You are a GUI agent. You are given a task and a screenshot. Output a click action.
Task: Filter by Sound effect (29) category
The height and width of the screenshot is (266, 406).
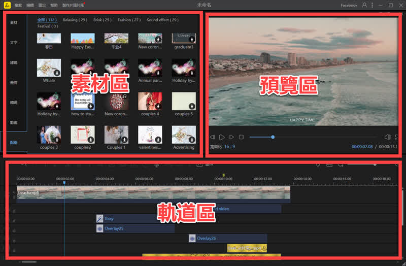(x=162, y=20)
